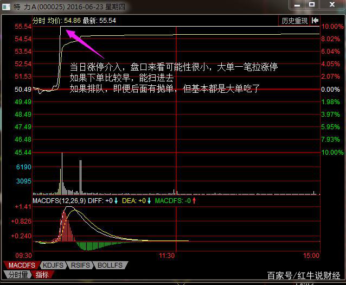Image resolution: width=346 pixels, height=285 pixels.
Task: Click the 11:30 time label
Action: pyautogui.click(x=167, y=256)
